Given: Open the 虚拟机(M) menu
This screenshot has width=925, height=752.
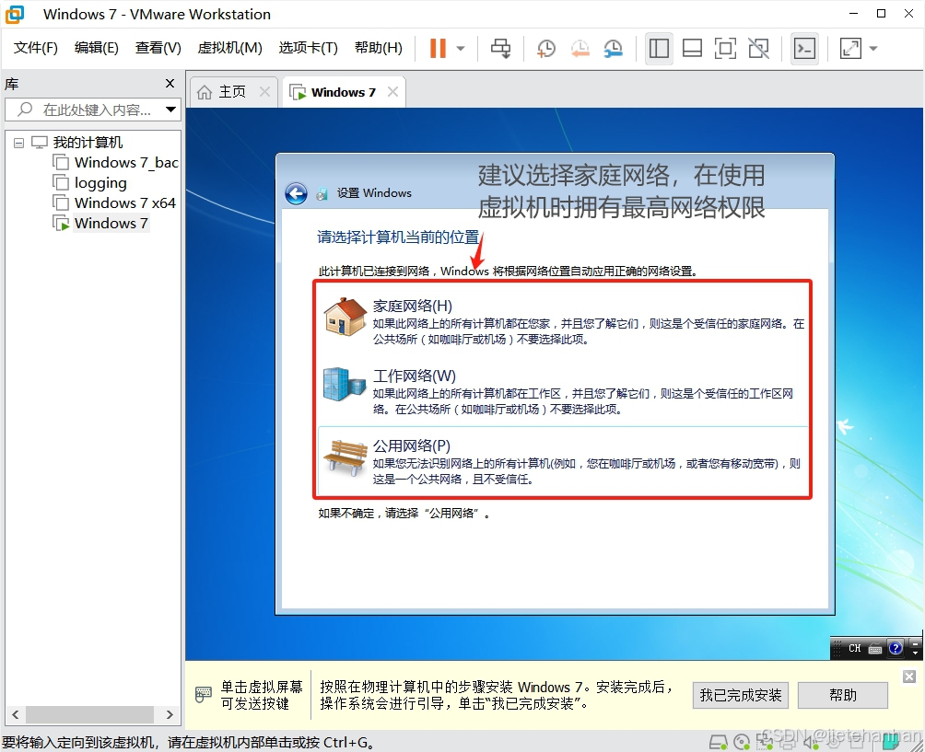Looking at the screenshot, I should [230, 48].
